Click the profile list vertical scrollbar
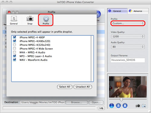The height and width of the screenshot is (113, 151). pos(92,58)
